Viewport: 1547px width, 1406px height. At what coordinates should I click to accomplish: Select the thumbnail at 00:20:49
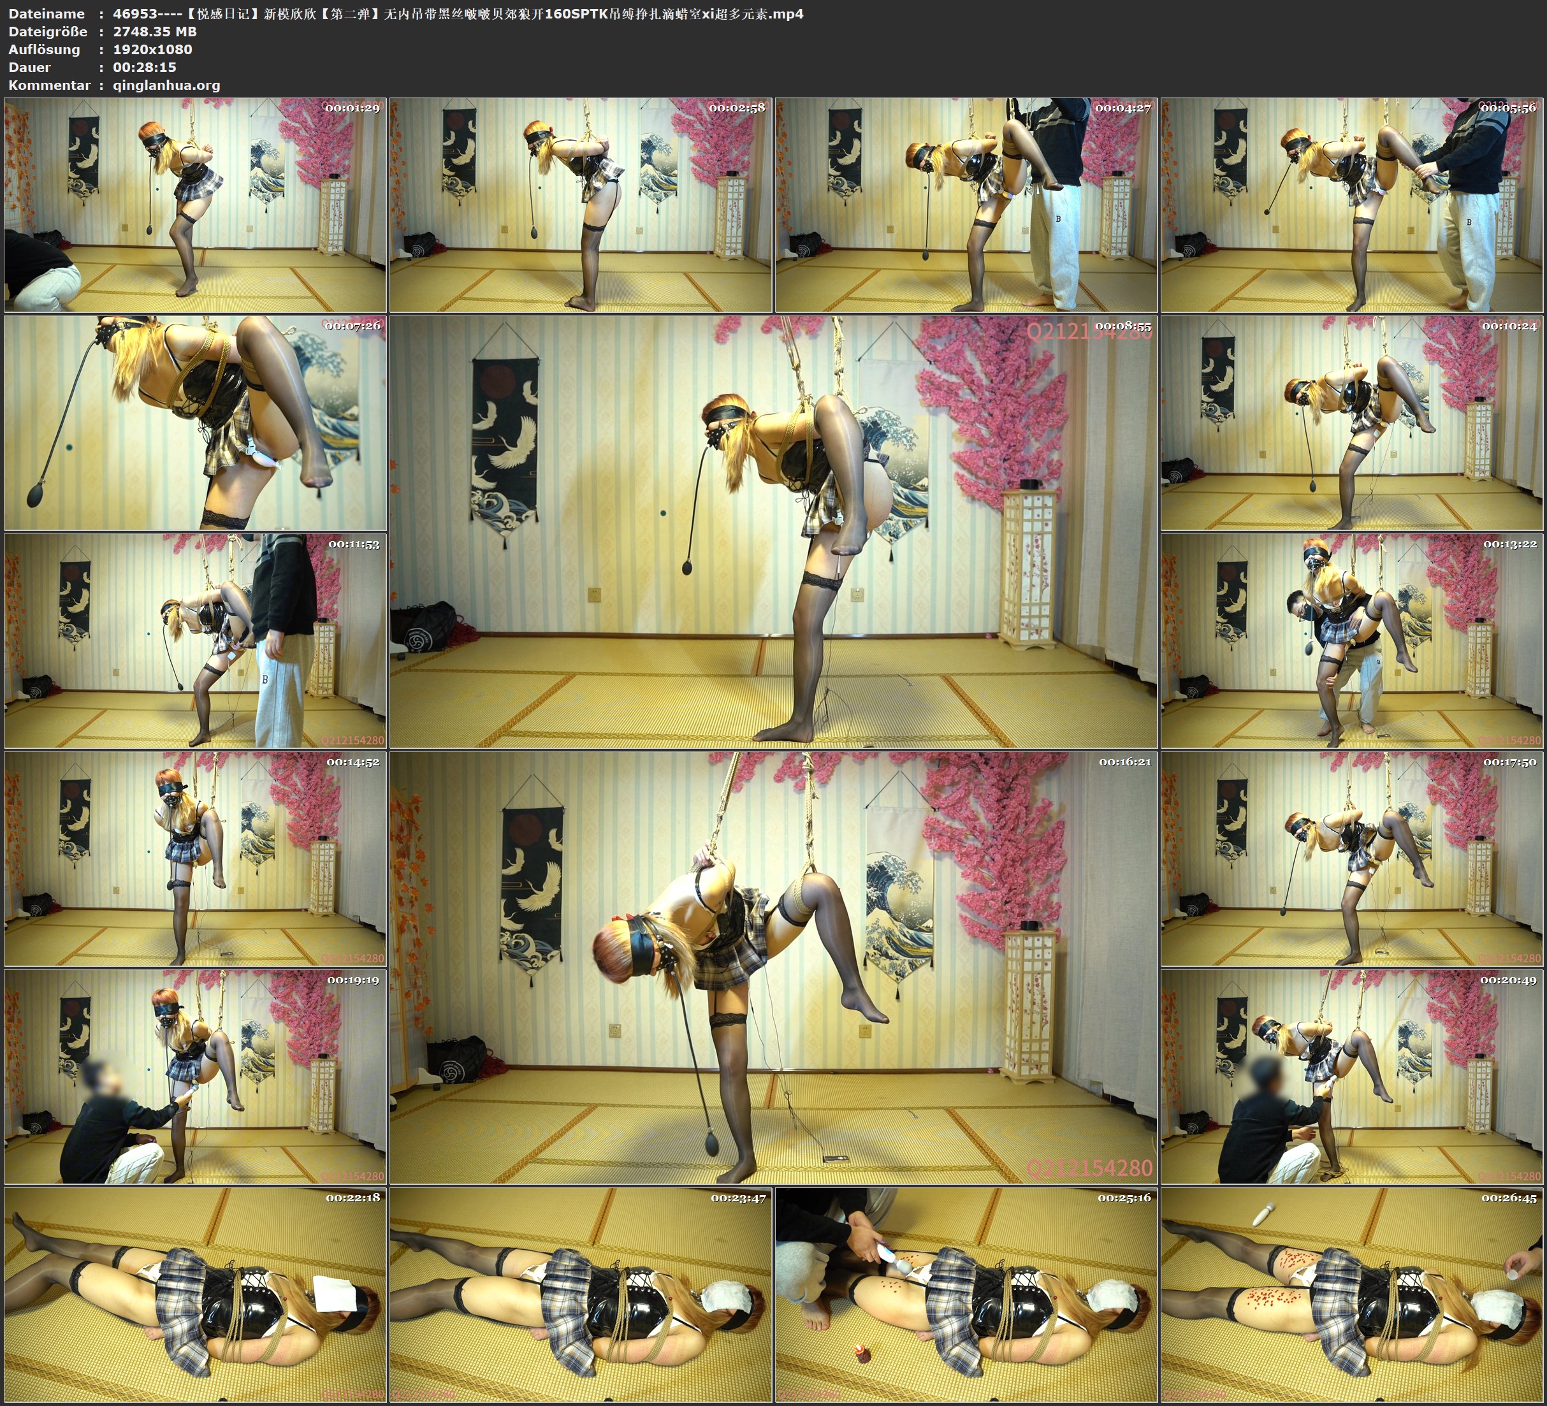point(1352,1076)
